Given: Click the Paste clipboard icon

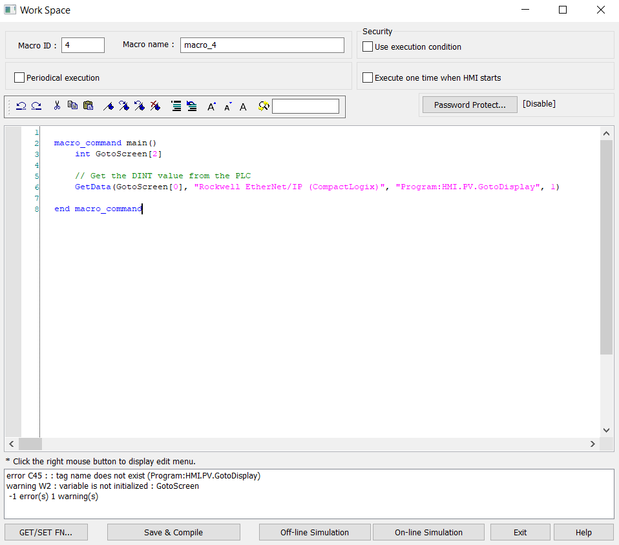Looking at the screenshot, I should click(89, 106).
